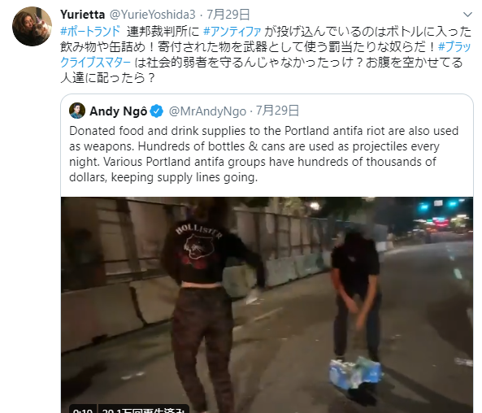The height and width of the screenshot is (413, 482).
Task: Click the video view count badge
Action: click(143, 411)
